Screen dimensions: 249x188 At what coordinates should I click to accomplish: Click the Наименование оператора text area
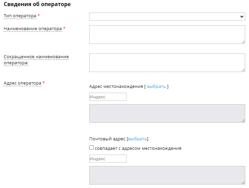pos(167,34)
